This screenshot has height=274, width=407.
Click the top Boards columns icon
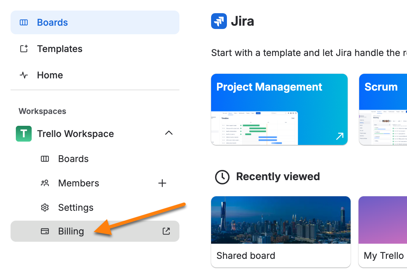point(24,22)
